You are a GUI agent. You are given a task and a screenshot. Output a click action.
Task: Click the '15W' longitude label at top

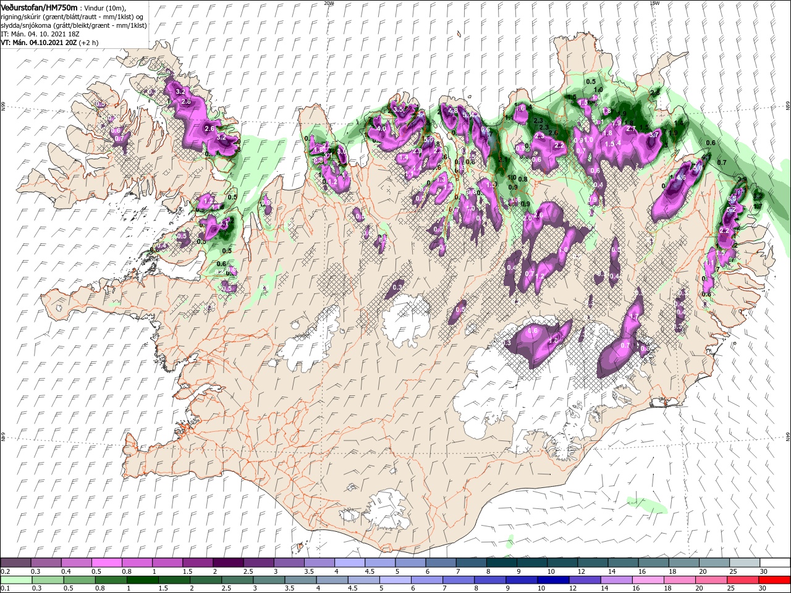654,2
